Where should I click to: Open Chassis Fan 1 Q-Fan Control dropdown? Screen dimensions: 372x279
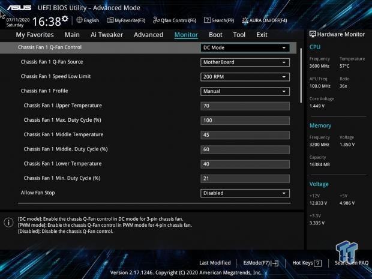point(245,47)
